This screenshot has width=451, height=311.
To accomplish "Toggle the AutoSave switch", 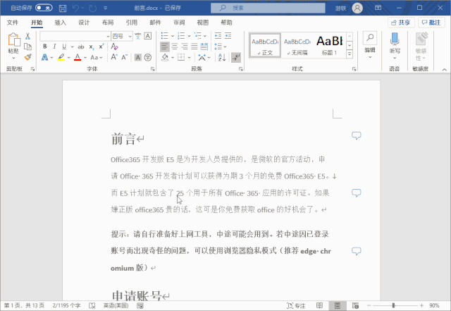I will click(x=44, y=8).
